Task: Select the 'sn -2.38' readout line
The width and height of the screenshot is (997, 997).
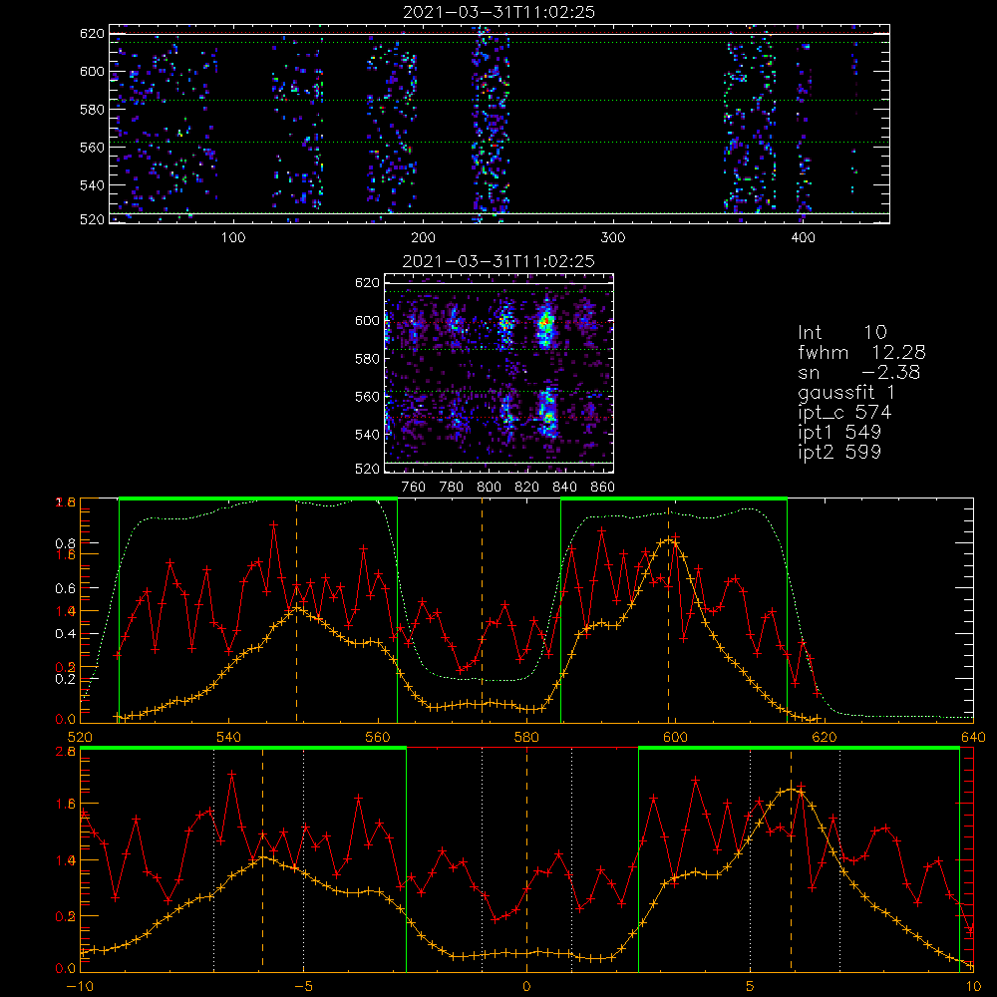Action: [x=859, y=373]
